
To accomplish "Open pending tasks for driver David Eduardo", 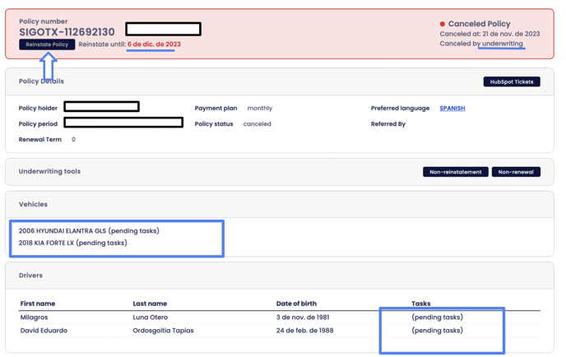I will click(x=437, y=331).
